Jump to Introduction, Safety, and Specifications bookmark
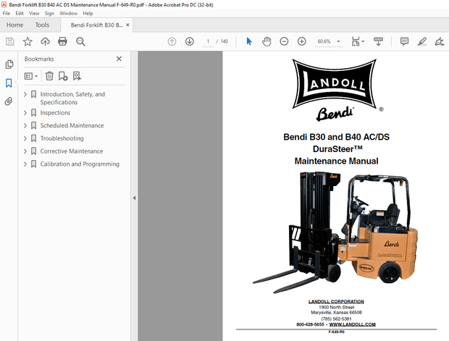The height and width of the screenshot is (341, 449). (72, 98)
